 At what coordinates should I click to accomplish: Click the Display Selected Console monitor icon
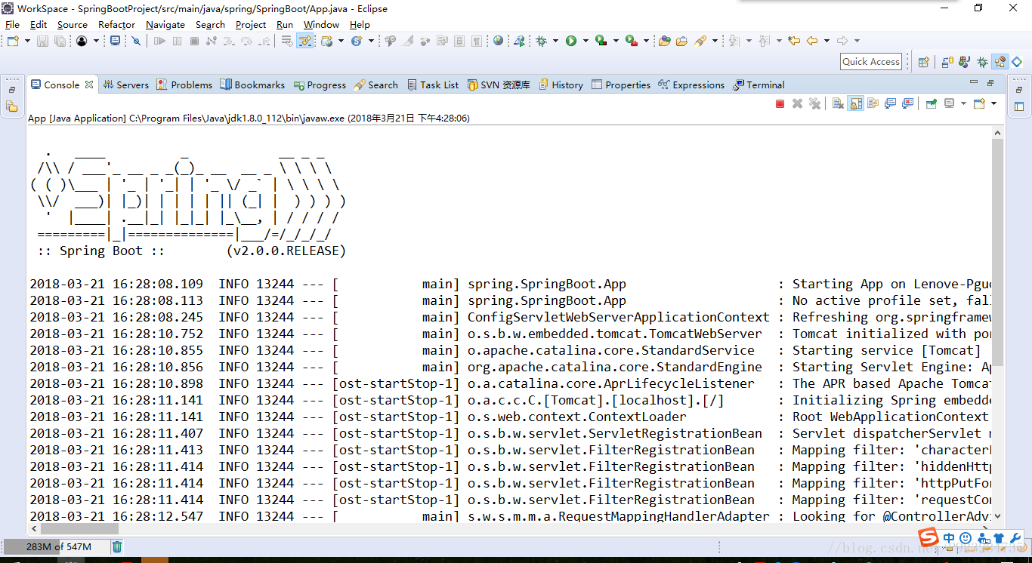pos(950,103)
